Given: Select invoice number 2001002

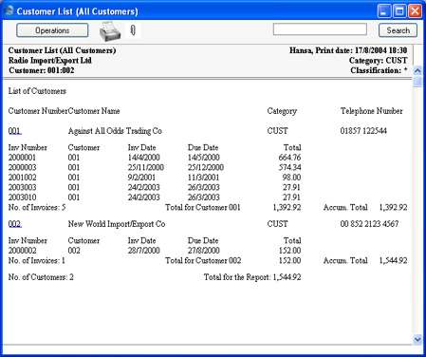Looking at the screenshot, I should pyautogui.click(x=22, y=178).
